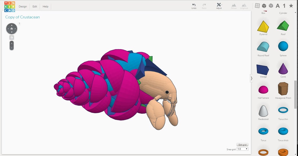Viewport: 298px width, 156px height.
Task: Select the Torus thin shape
Action: (x=283, y=110)
